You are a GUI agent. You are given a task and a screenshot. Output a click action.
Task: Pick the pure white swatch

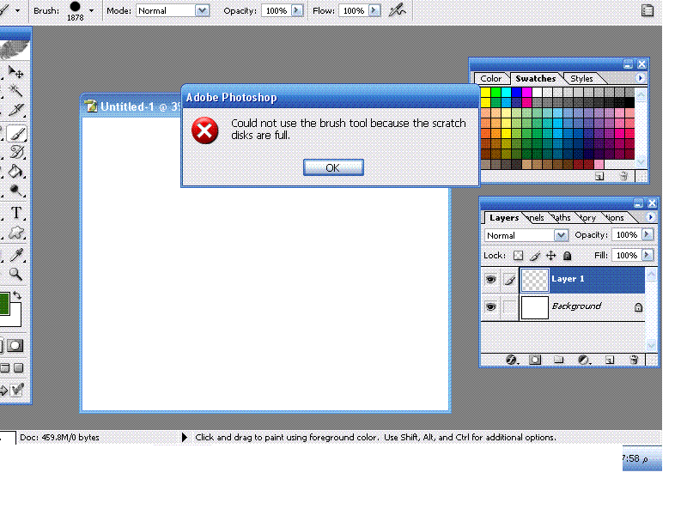537,92
